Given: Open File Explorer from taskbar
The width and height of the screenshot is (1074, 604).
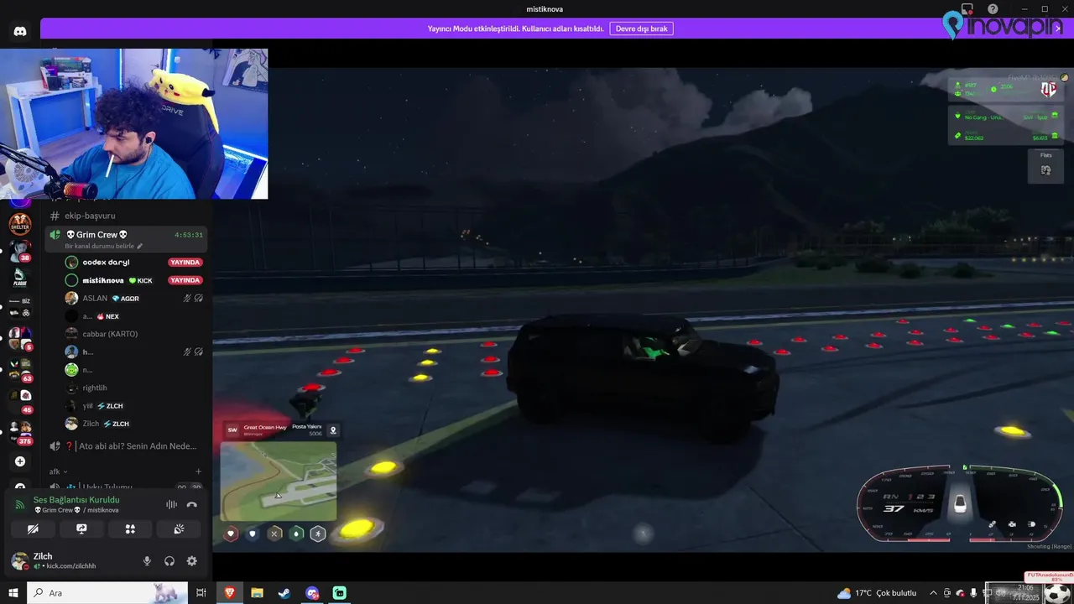Looking at the screenshot, I should tap(257, 593).
